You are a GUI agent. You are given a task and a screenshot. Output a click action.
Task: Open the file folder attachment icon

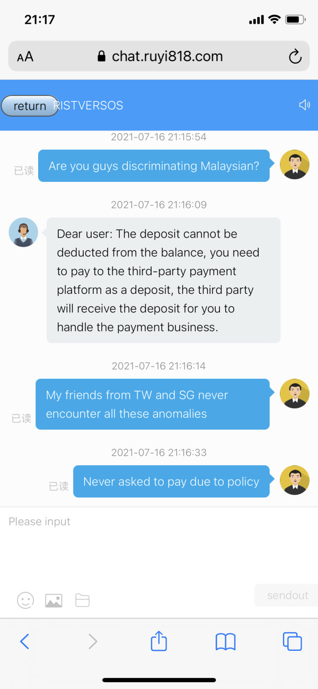(82, 600)
